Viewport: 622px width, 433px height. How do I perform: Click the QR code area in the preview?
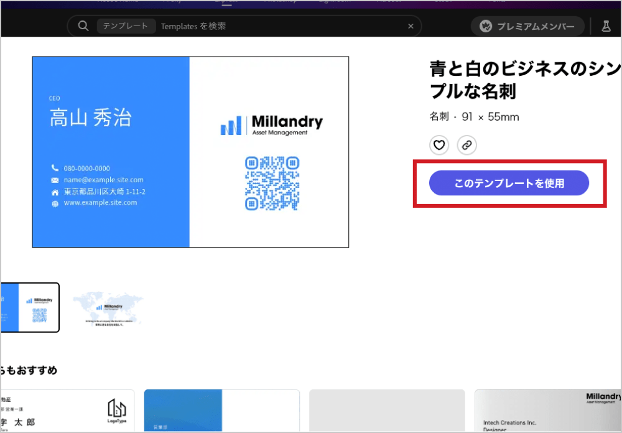pyautogui.click(x=272, y=184)
